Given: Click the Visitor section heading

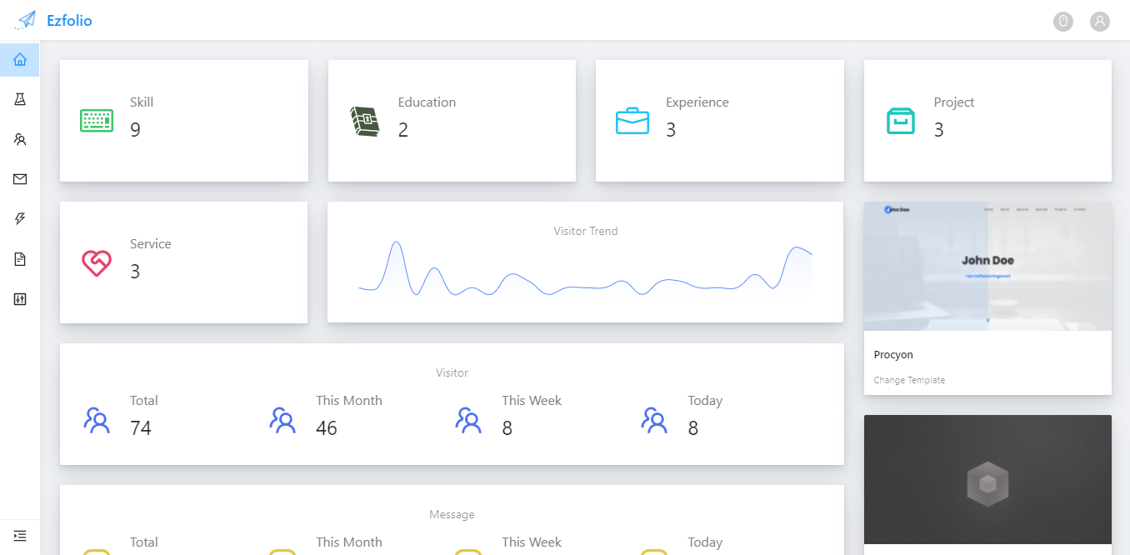Looking at the screenshot, I should coord(452,372).
